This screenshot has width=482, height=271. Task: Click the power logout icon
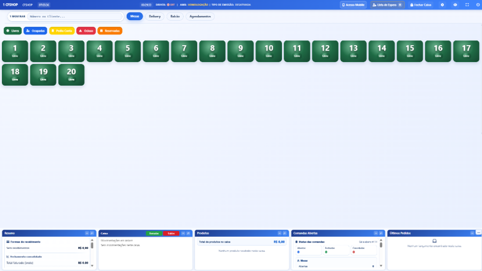tap(478, 5)
